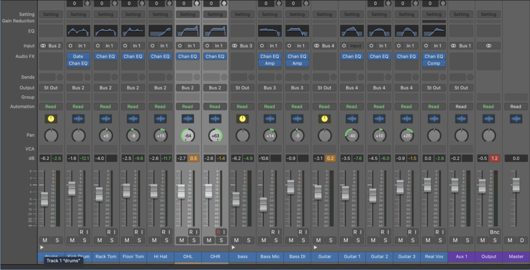Click the Bnc bounce button on Output strip
The image size is (530, 270).
(494, 232)
